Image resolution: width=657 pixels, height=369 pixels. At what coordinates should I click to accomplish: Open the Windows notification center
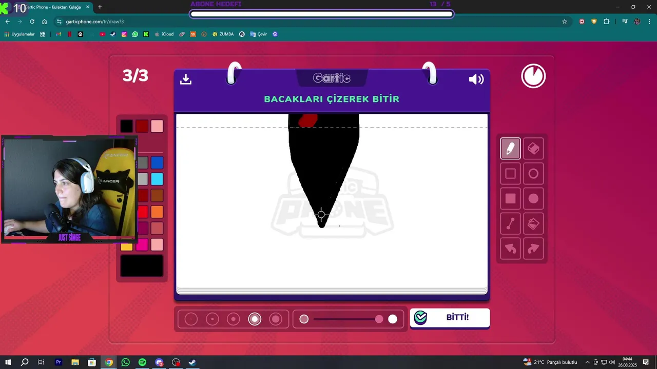(646, 362)
